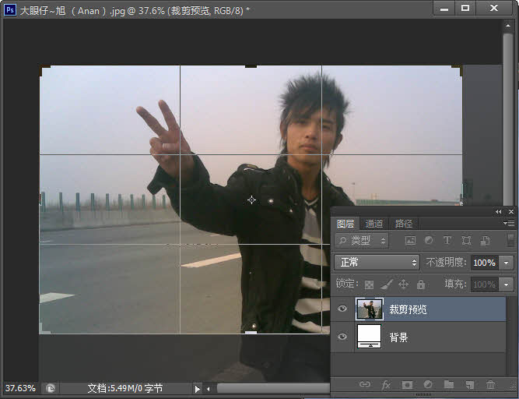Create new fill or adjustment layer
Viewport: 519px width, 399px height.
click(427, 385)
